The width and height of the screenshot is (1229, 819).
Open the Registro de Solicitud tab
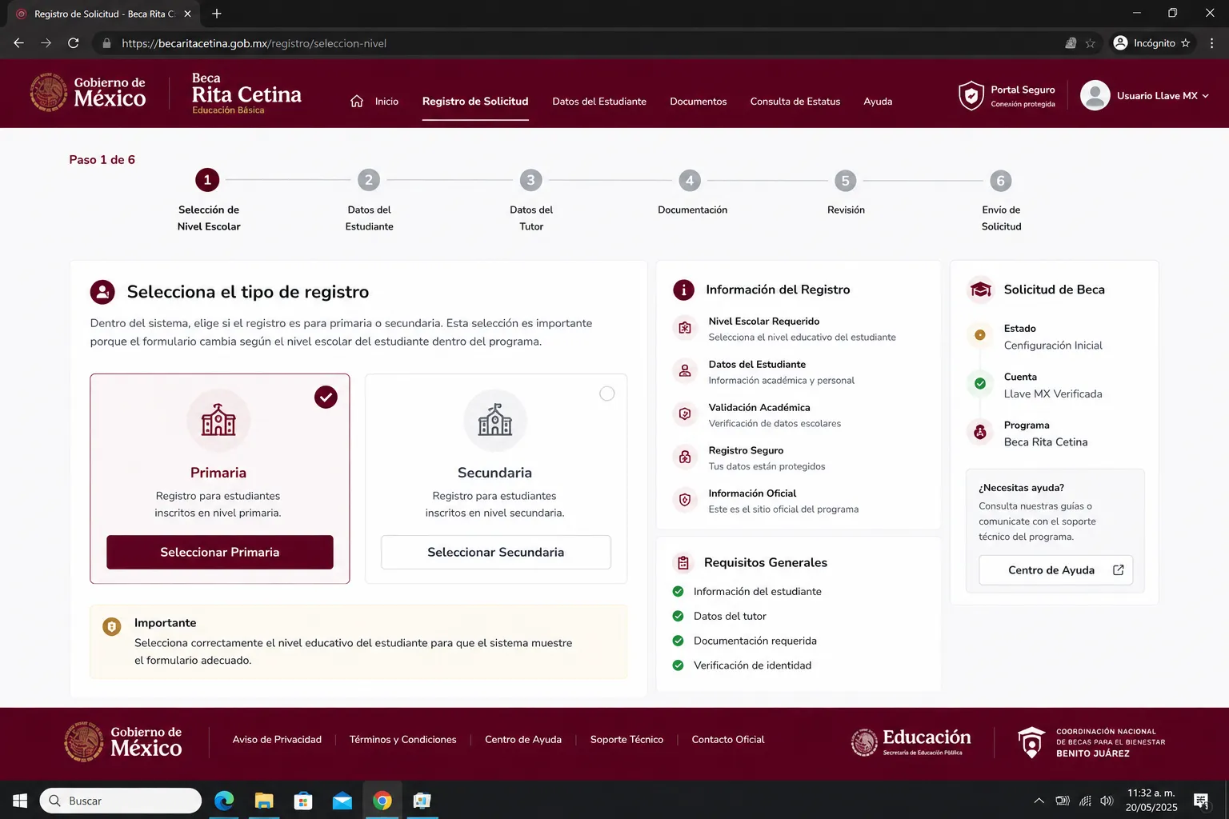pos(475,102)
